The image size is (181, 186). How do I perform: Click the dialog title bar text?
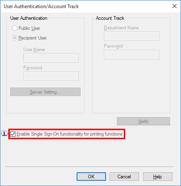click(x=41, y=7)
